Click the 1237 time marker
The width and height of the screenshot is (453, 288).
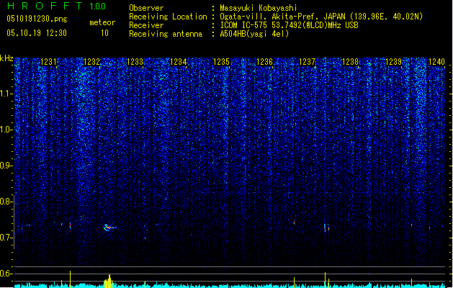[x=307, y=62]
